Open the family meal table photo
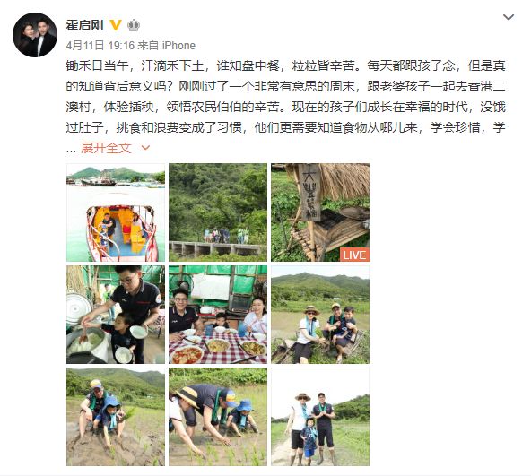The image size is (531, 476). point(218,315)
